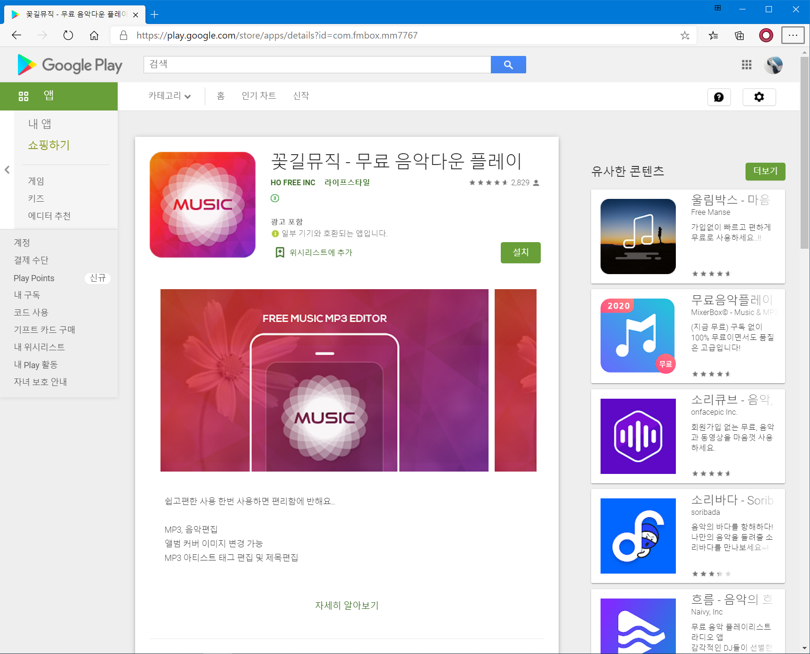Click the browser forward arrow
The image size is (810, 654).
pyautogui.click(x=42, y=35)
